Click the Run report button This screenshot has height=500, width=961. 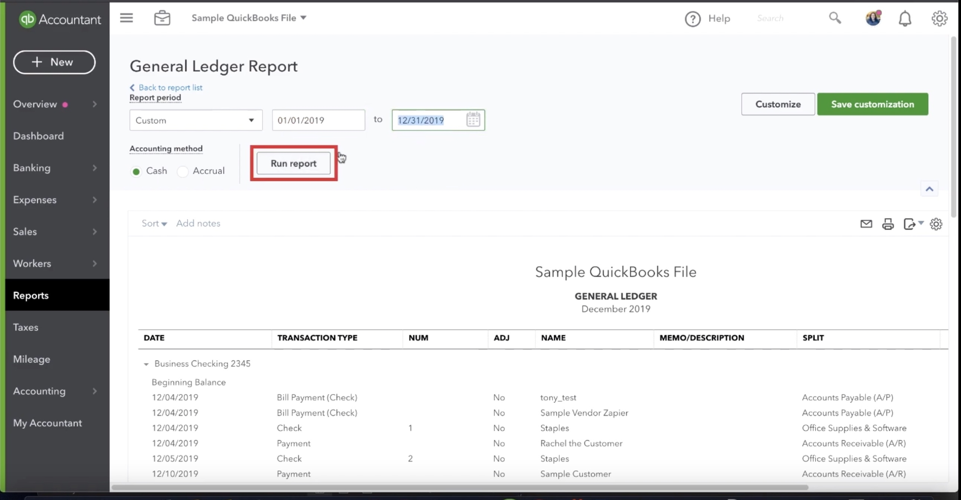click(x=294, y=163)
